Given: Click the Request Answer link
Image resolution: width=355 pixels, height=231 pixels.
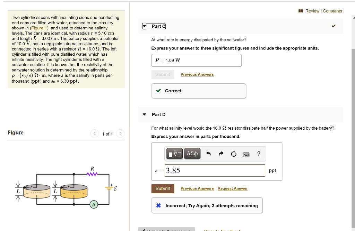Looking at the screenshot, I should (233, 188).
